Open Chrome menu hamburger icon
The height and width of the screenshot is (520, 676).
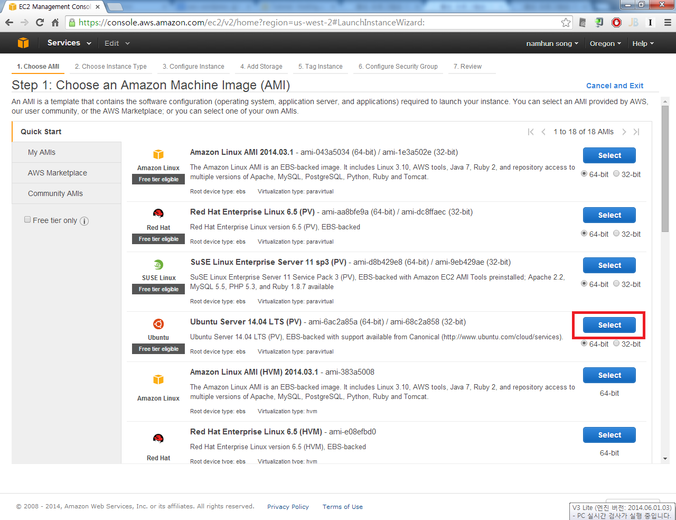point(668,22)
